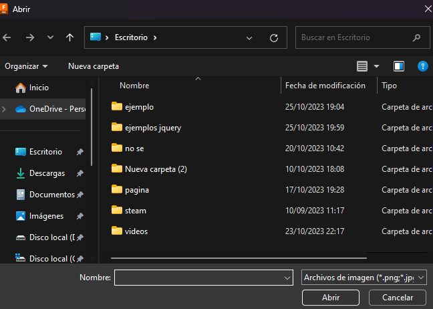Open the Organizar menu
The image size is (433, 309).
(26, 66)
